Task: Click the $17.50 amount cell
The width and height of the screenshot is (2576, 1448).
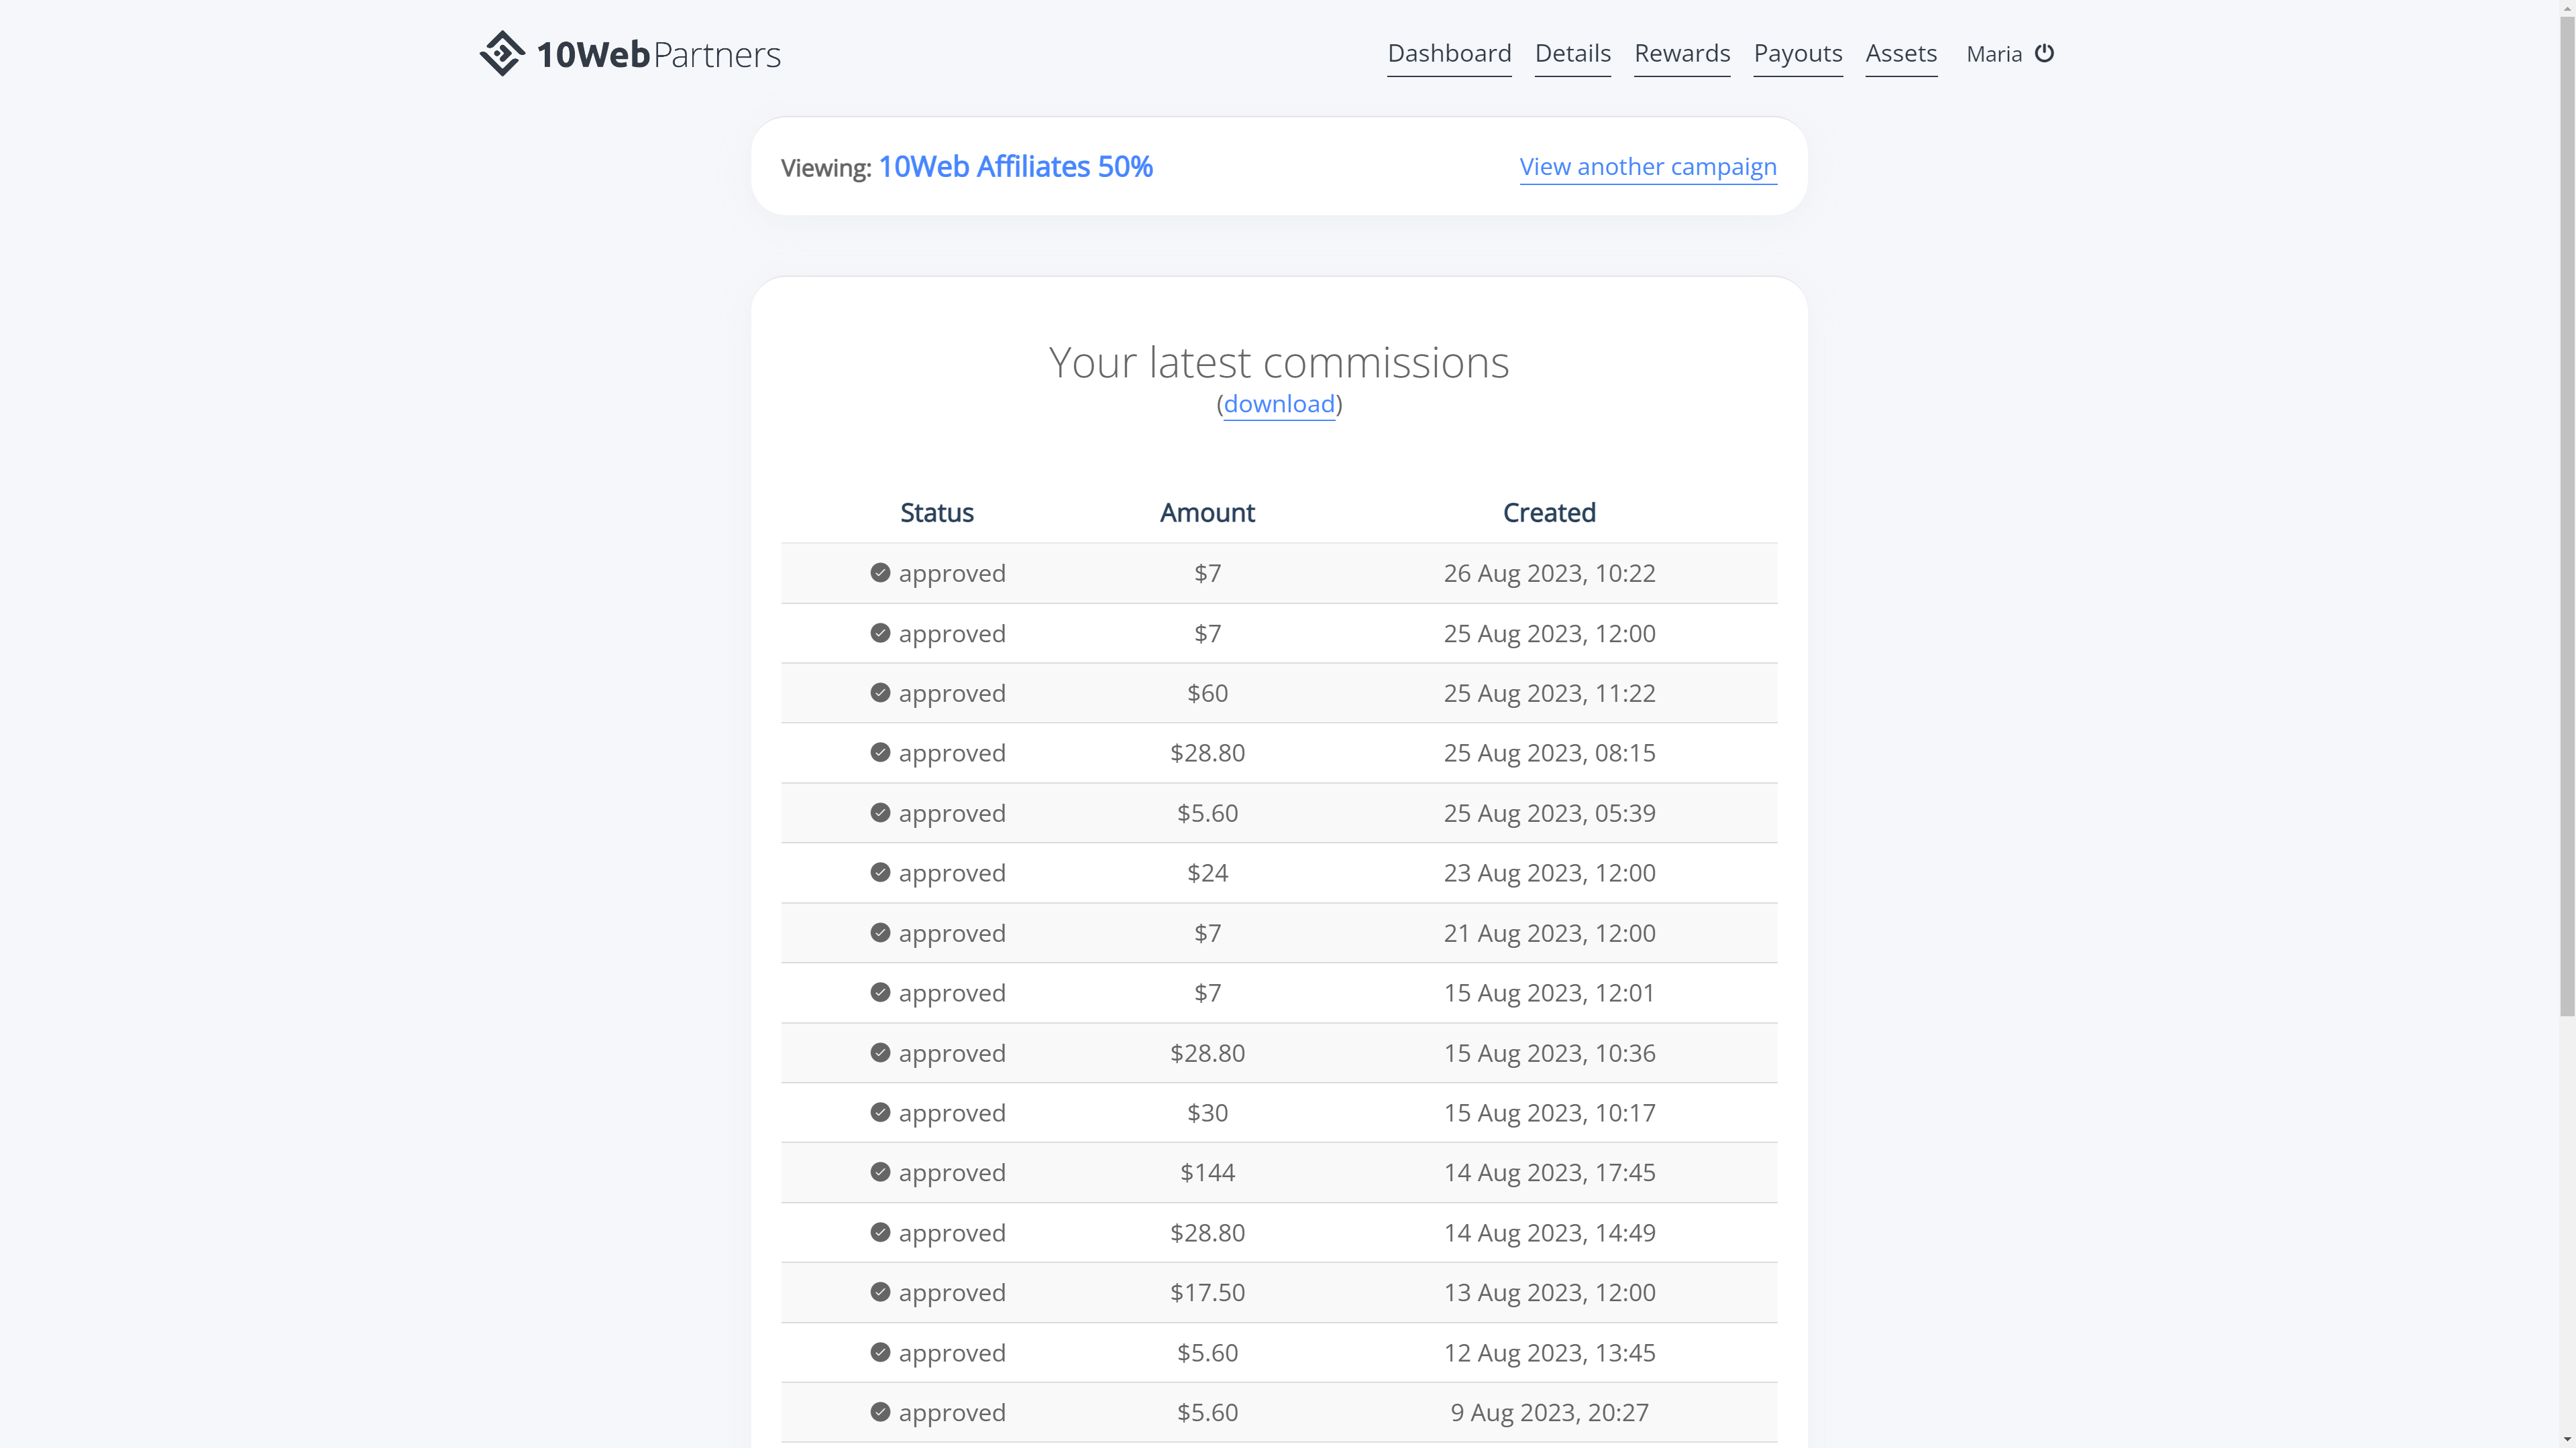Action: 1207,1292
